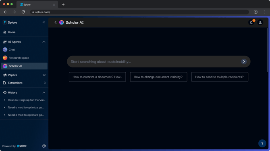Click browser back arrow
This screenshot has height=151, width=270.
(5, 12)
